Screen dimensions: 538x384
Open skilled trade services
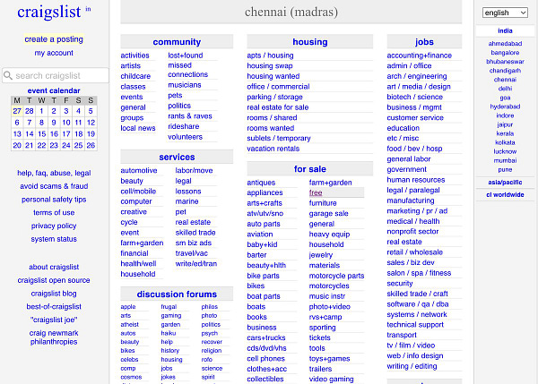pyautogui.click(x=195, y=232)
